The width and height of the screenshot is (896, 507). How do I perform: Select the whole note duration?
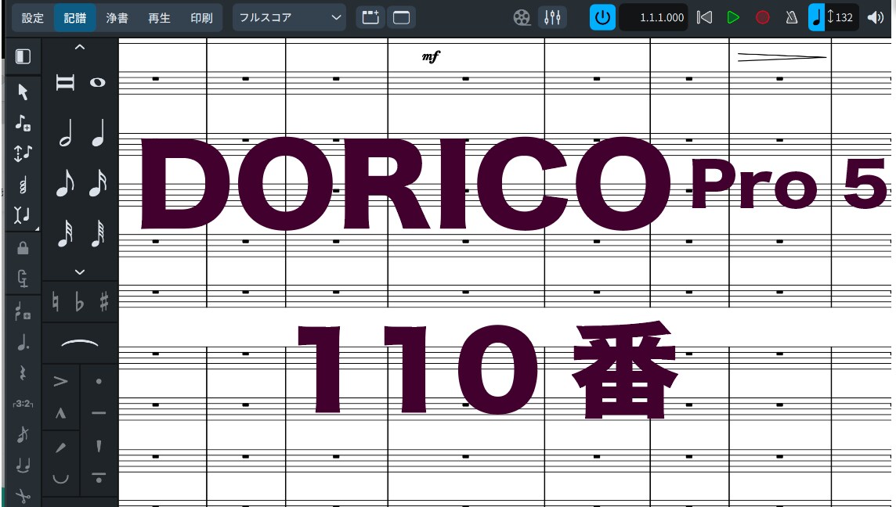coord(98,83)
